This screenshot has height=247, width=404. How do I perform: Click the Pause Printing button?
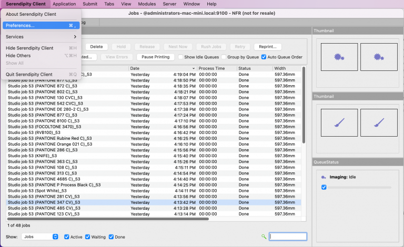[x=155, y=57]
